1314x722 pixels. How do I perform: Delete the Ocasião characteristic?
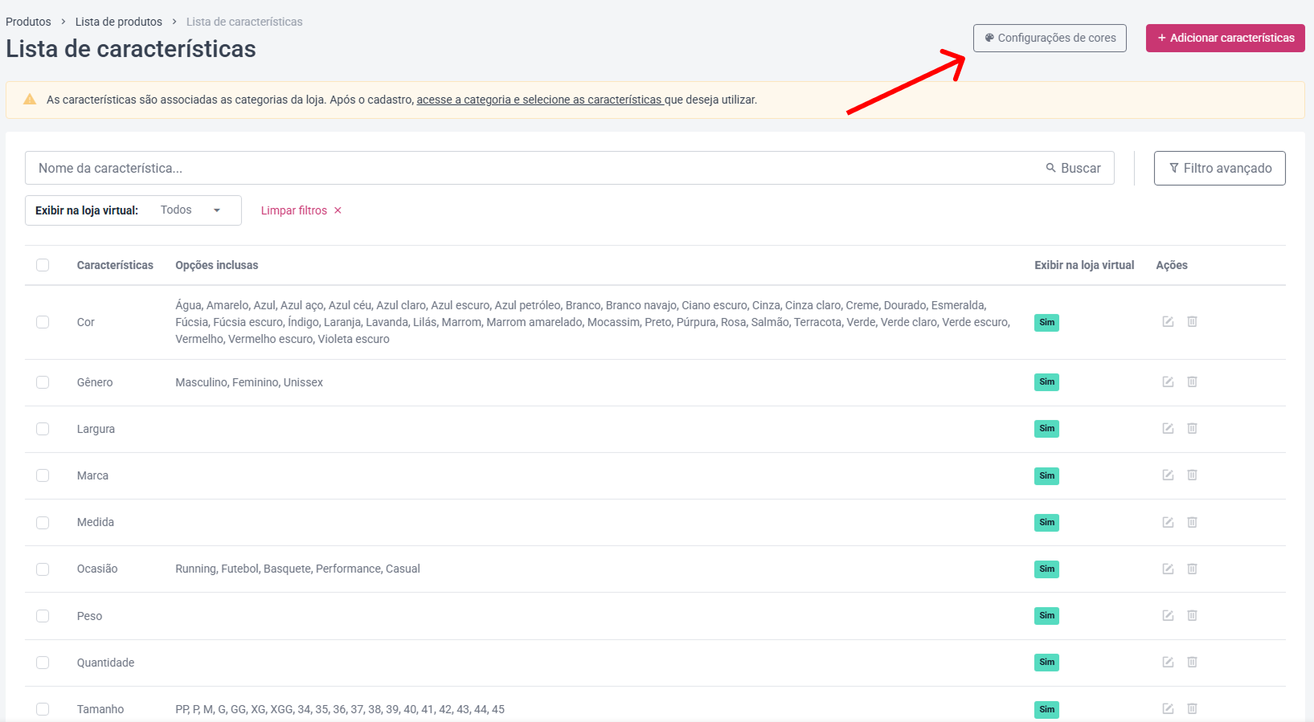[x=1193, y=569]
